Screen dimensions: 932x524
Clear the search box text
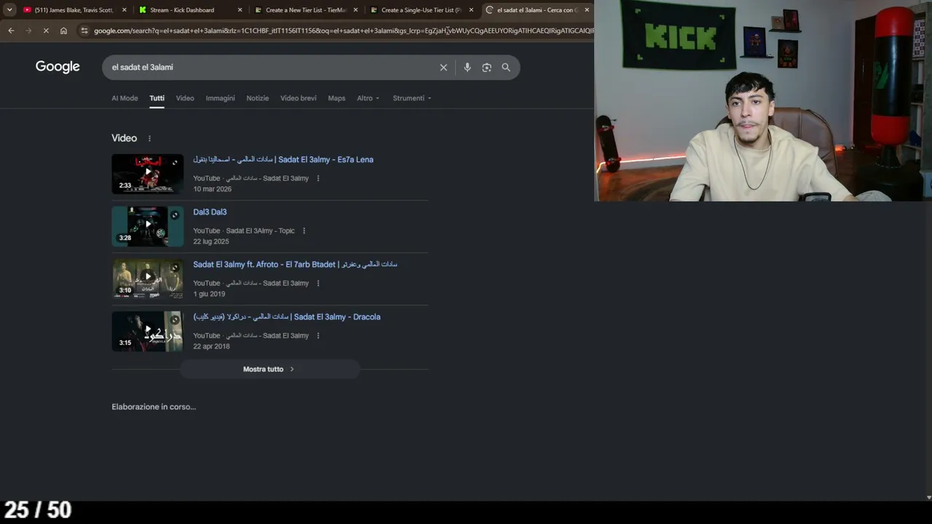pyautogui.click(x=443, y=68)
